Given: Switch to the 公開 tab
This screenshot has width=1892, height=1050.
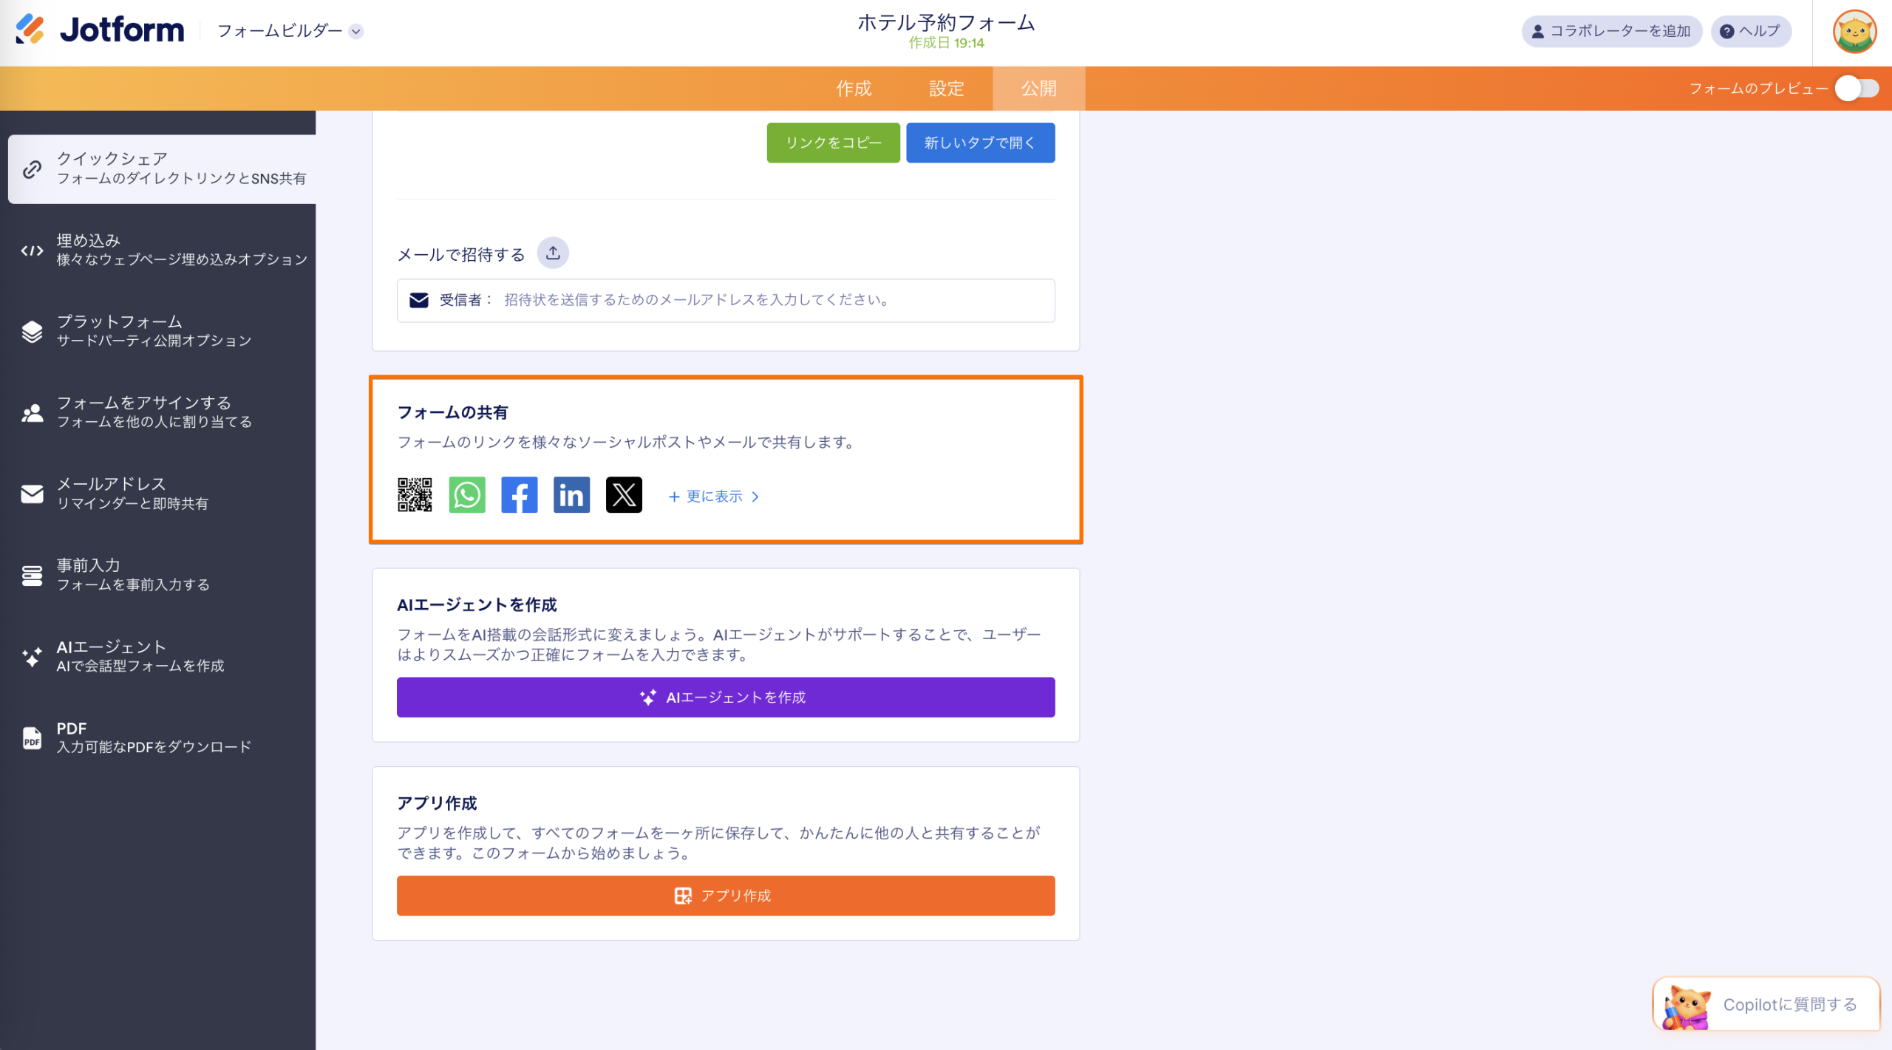Looking at the screenshot, I should tap(1038, 89).
